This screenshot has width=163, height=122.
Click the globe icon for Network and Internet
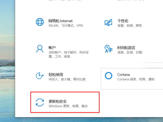click(40, 22)
